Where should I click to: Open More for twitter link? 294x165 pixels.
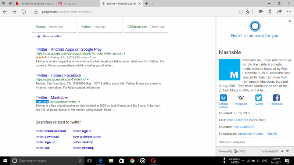coord(52,36)
